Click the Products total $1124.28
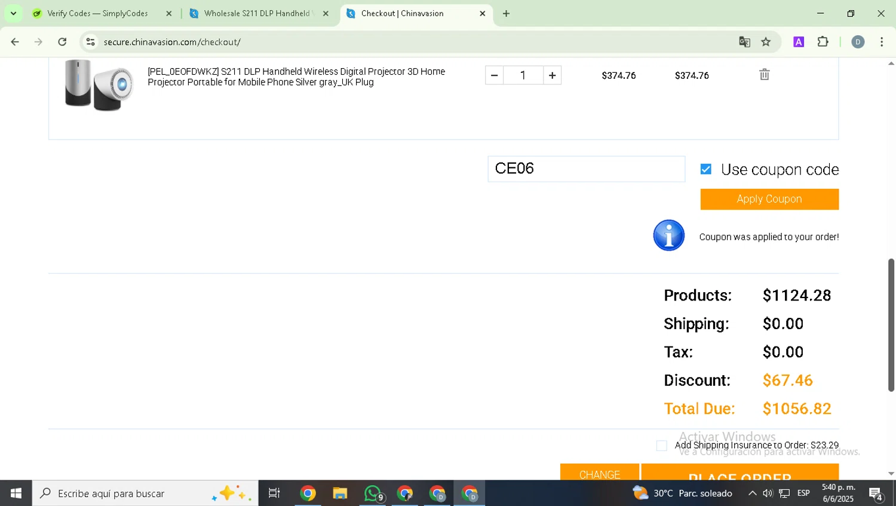This screenshot has width=896, height=506. tap(797, 295)
